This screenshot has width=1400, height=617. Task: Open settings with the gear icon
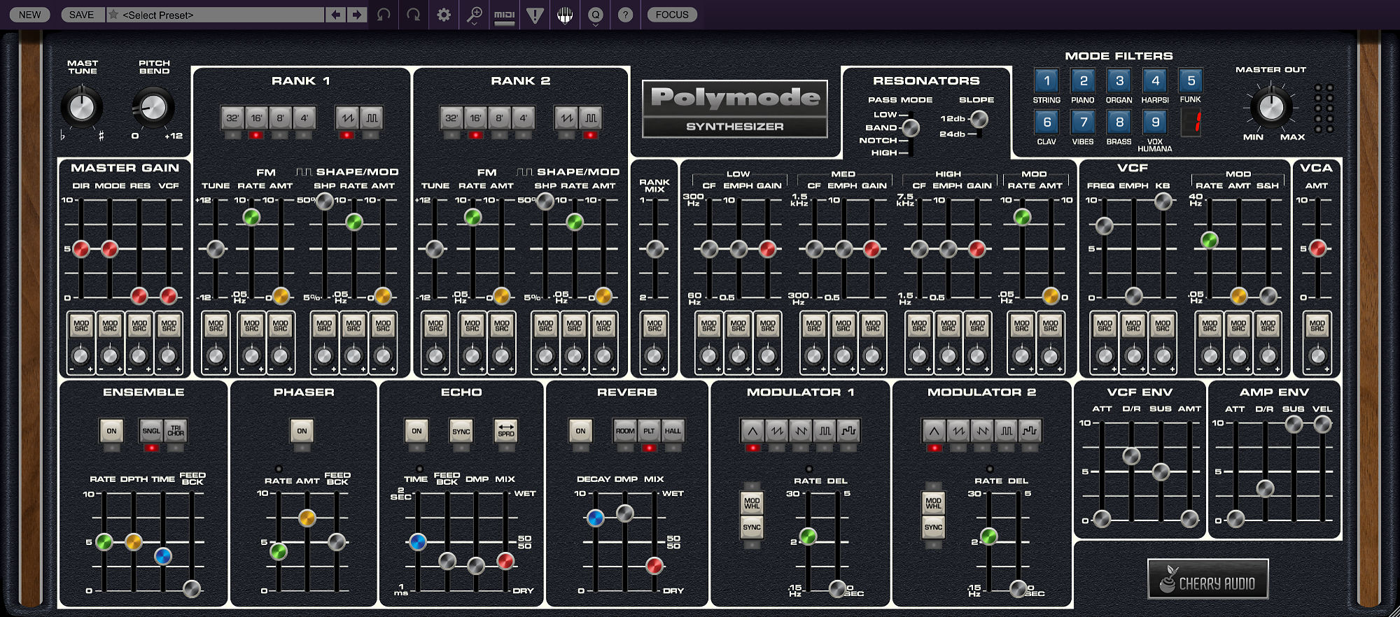point(444,15)
